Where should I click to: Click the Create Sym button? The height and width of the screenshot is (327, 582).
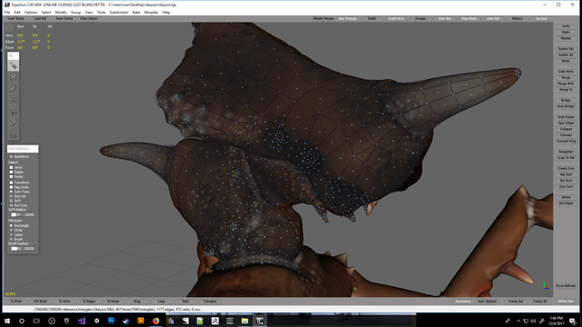click(x=566, y=168)
